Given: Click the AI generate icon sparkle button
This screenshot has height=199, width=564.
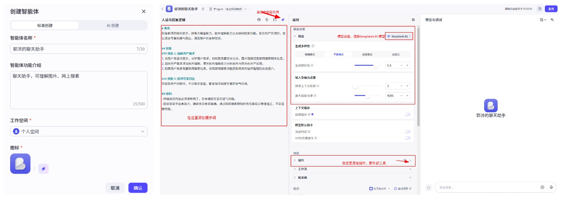Looking at the screenshot, I should [43, 169].
